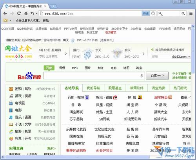Image resolution: width=196 pixels, height=160 pixels.
Task: Select the 图片 search tab
Action: (87, 68)
